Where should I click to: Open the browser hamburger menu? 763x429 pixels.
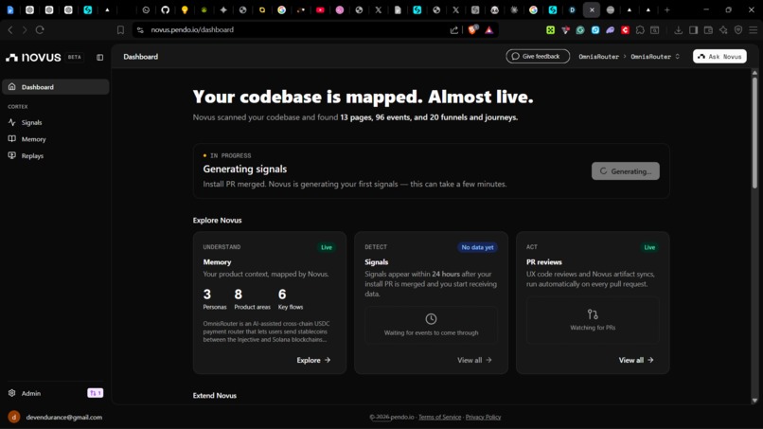pos(754,29)
